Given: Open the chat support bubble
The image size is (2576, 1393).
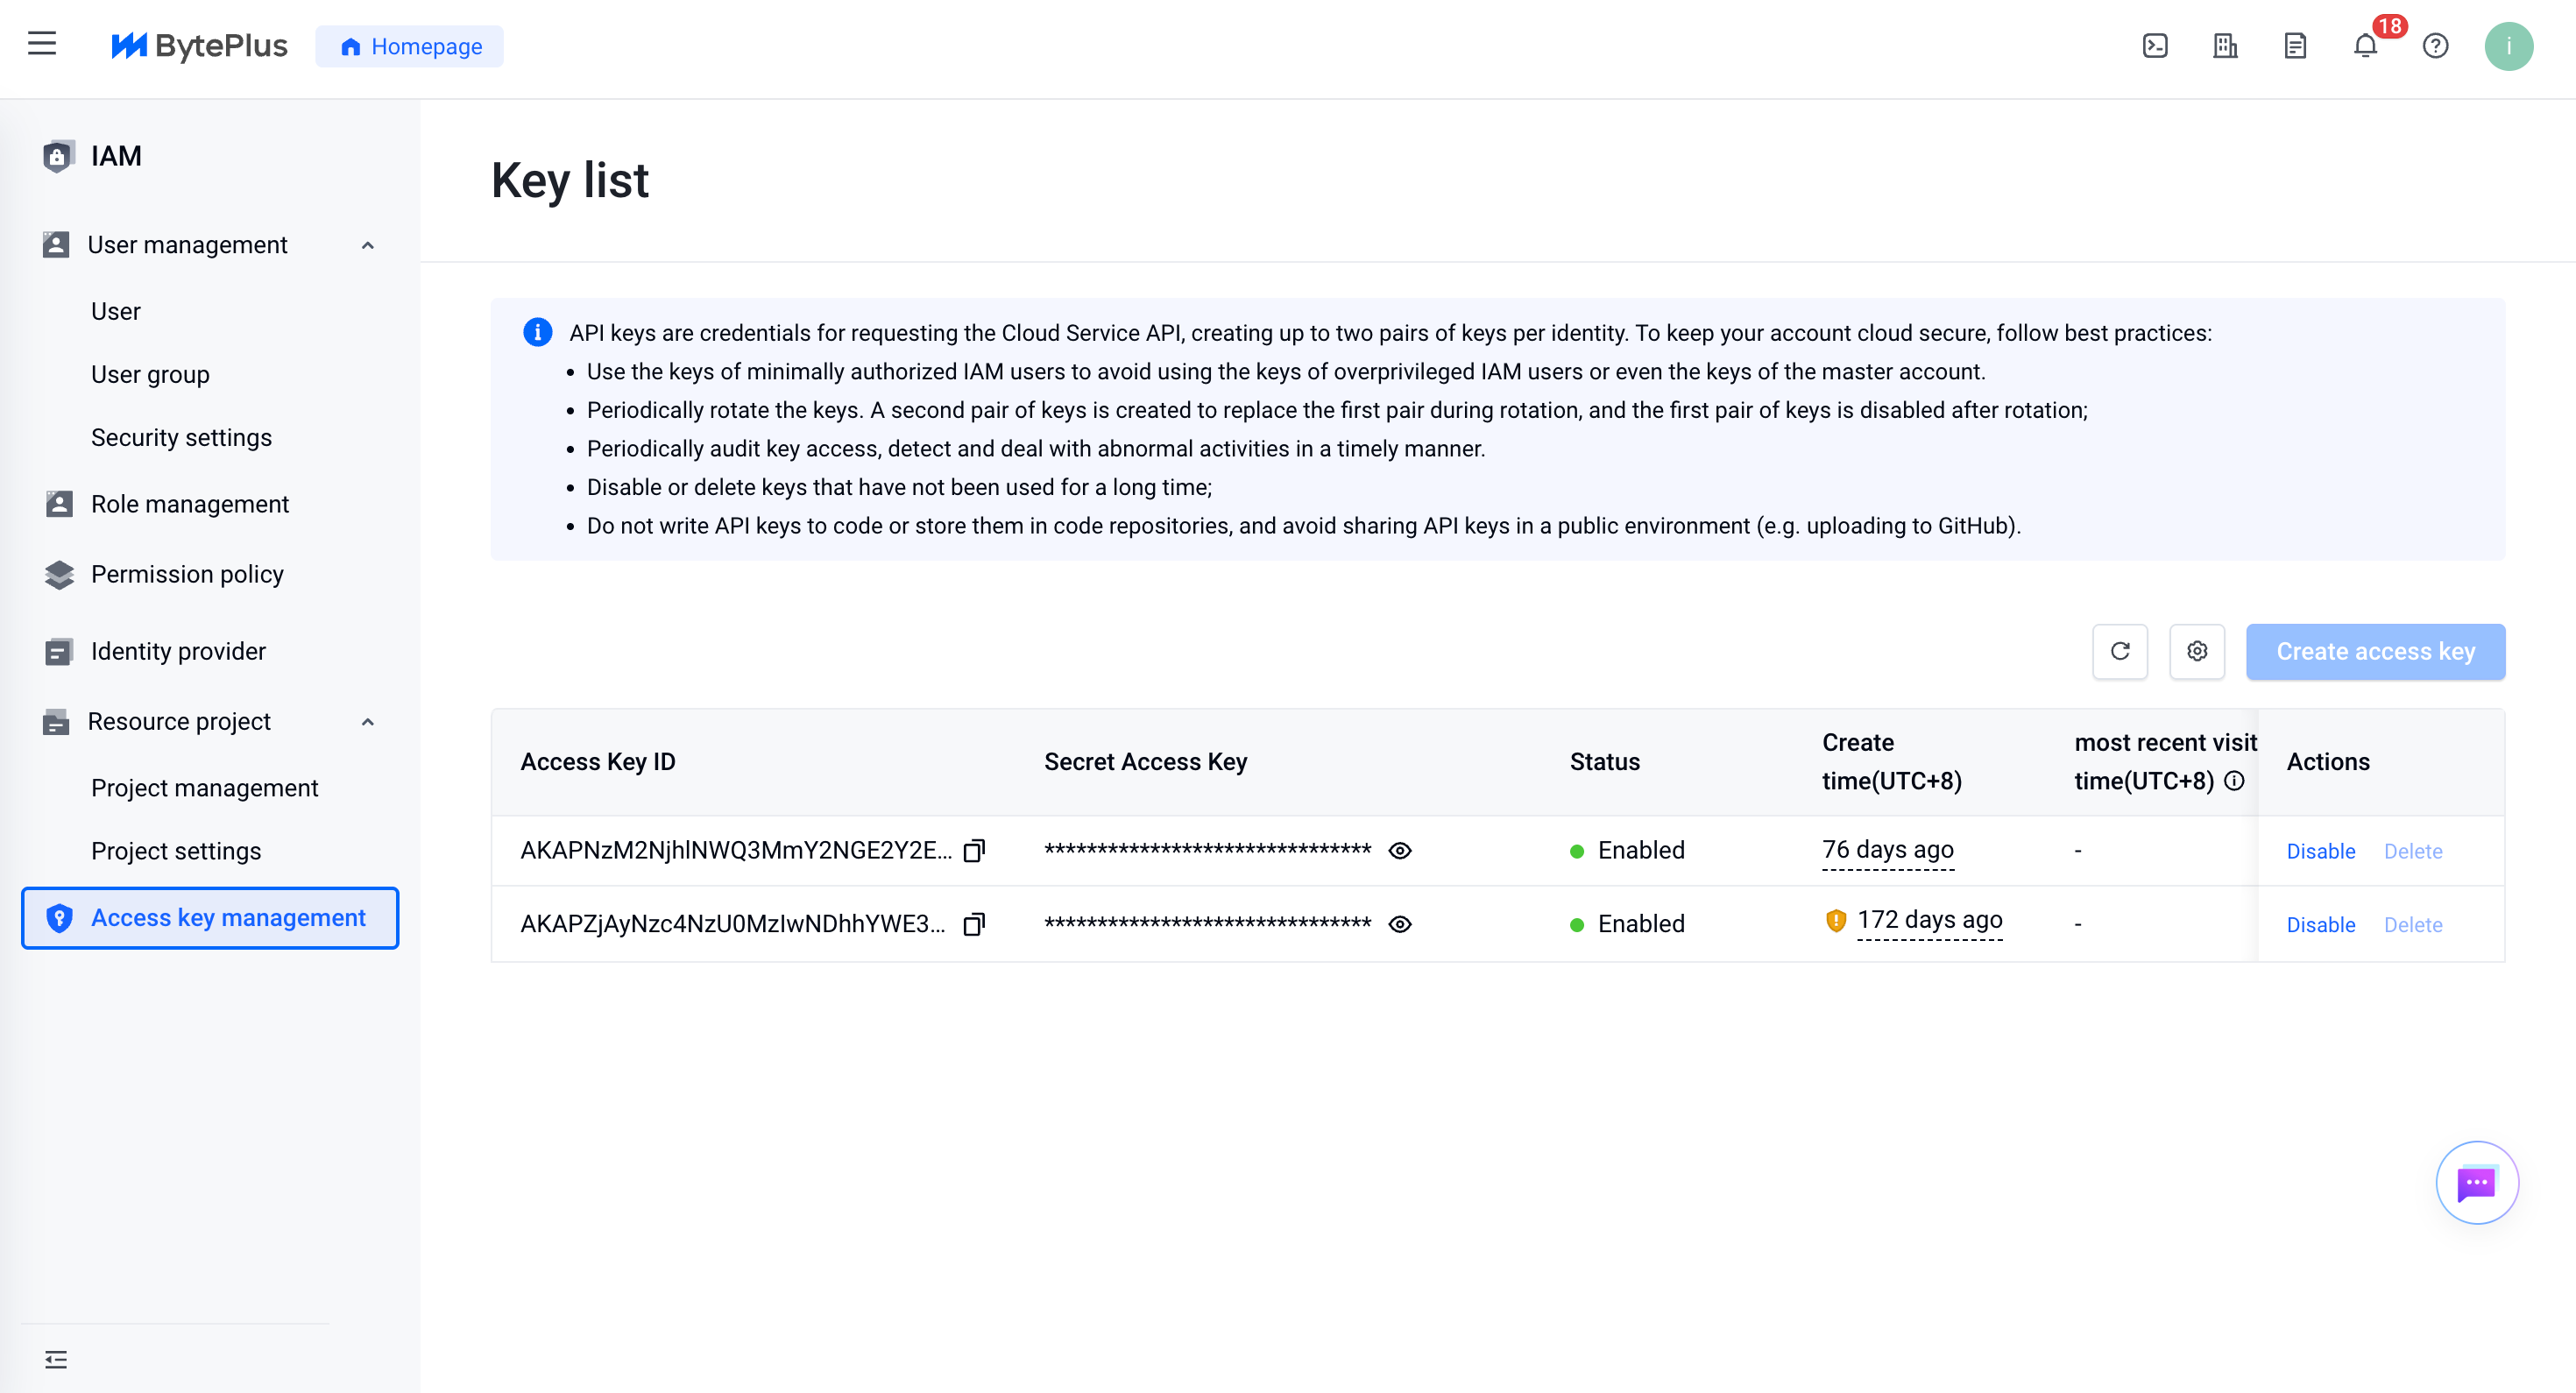Looking at the screenshot, I should coord(2477,1183).
